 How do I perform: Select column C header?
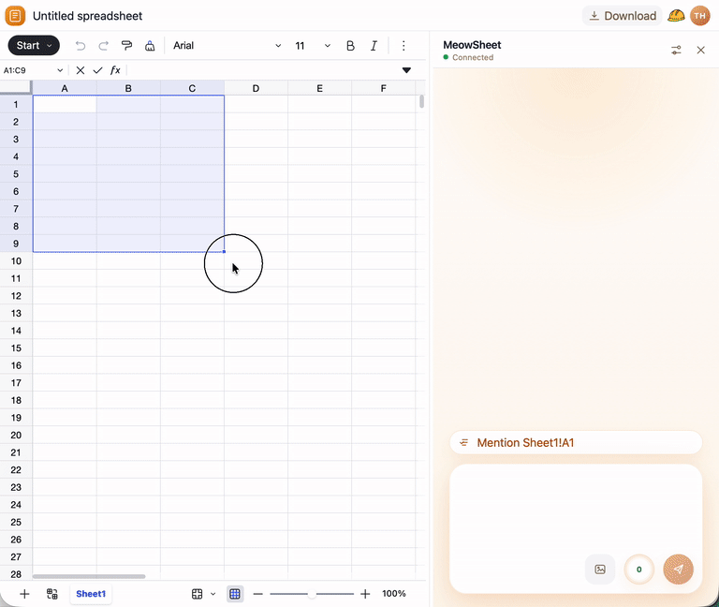pyautogui.click(x=192, y=88)
